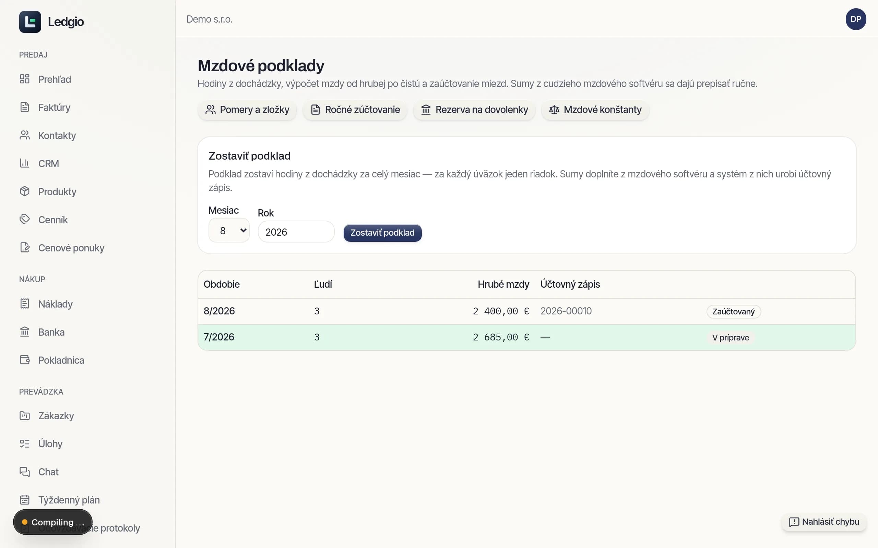Go to Kontakty people icon
The image size is (878, 548).
[25, 135]
